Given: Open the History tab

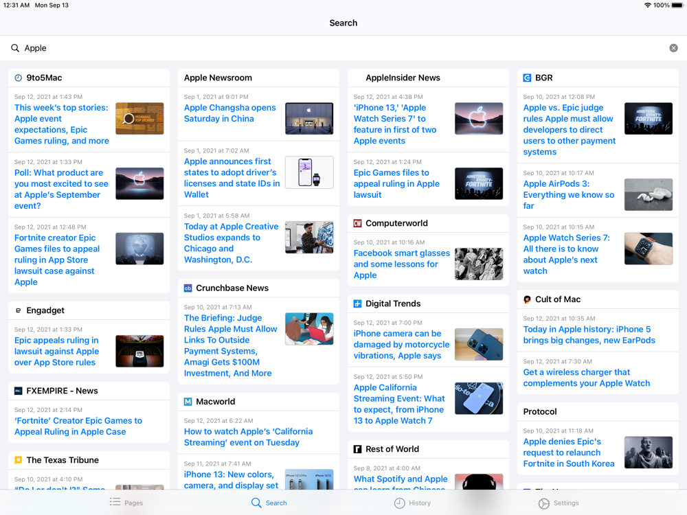Looking at the screenshot, I should pos(412,503).
